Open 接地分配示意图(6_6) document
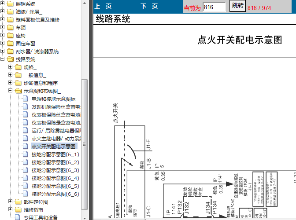The image size is (296, 220). pos(55,194)
